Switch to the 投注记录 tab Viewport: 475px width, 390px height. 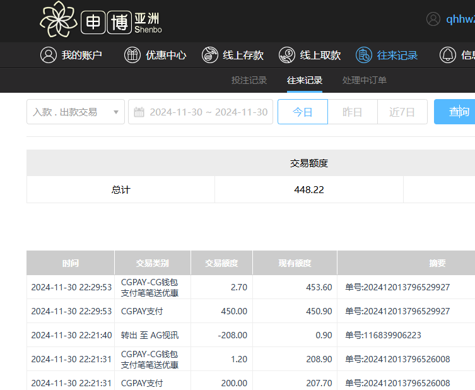249,80
